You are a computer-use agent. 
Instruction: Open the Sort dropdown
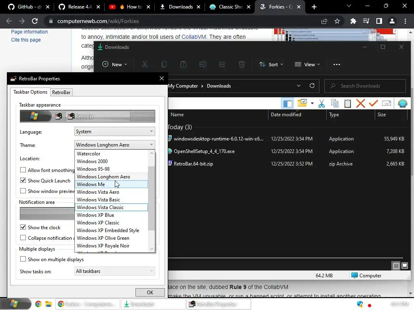(x=271, y=64)
